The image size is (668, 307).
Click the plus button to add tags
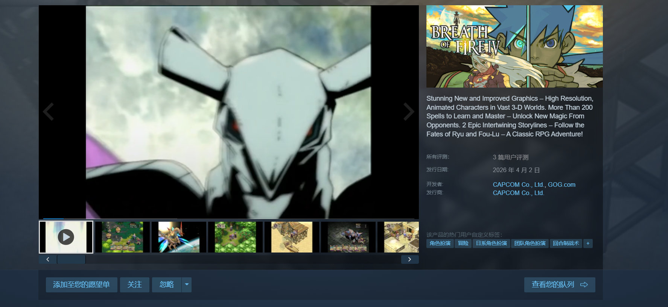pos(588,243)
